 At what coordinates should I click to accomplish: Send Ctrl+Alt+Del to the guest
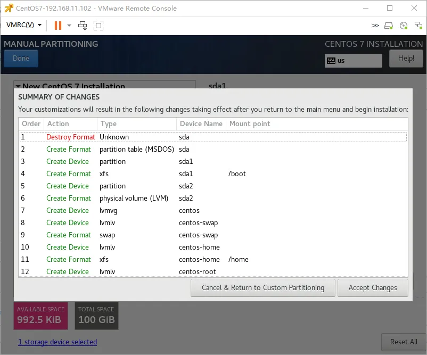click(x=83, y=26)
